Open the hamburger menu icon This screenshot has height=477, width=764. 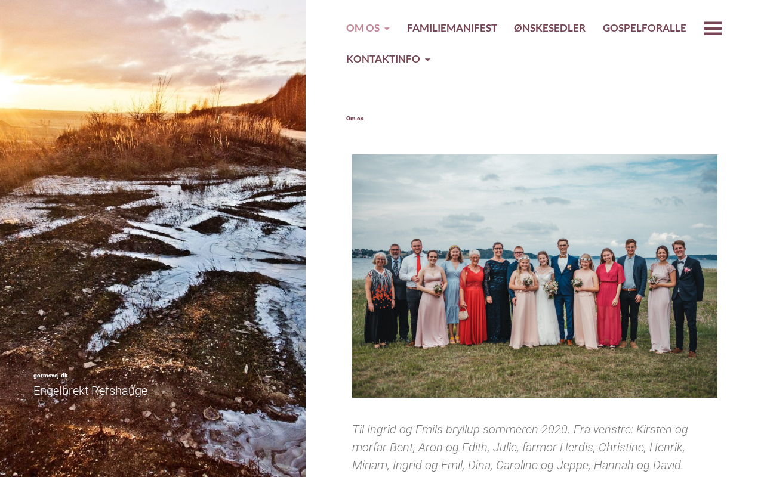point(713,28)
